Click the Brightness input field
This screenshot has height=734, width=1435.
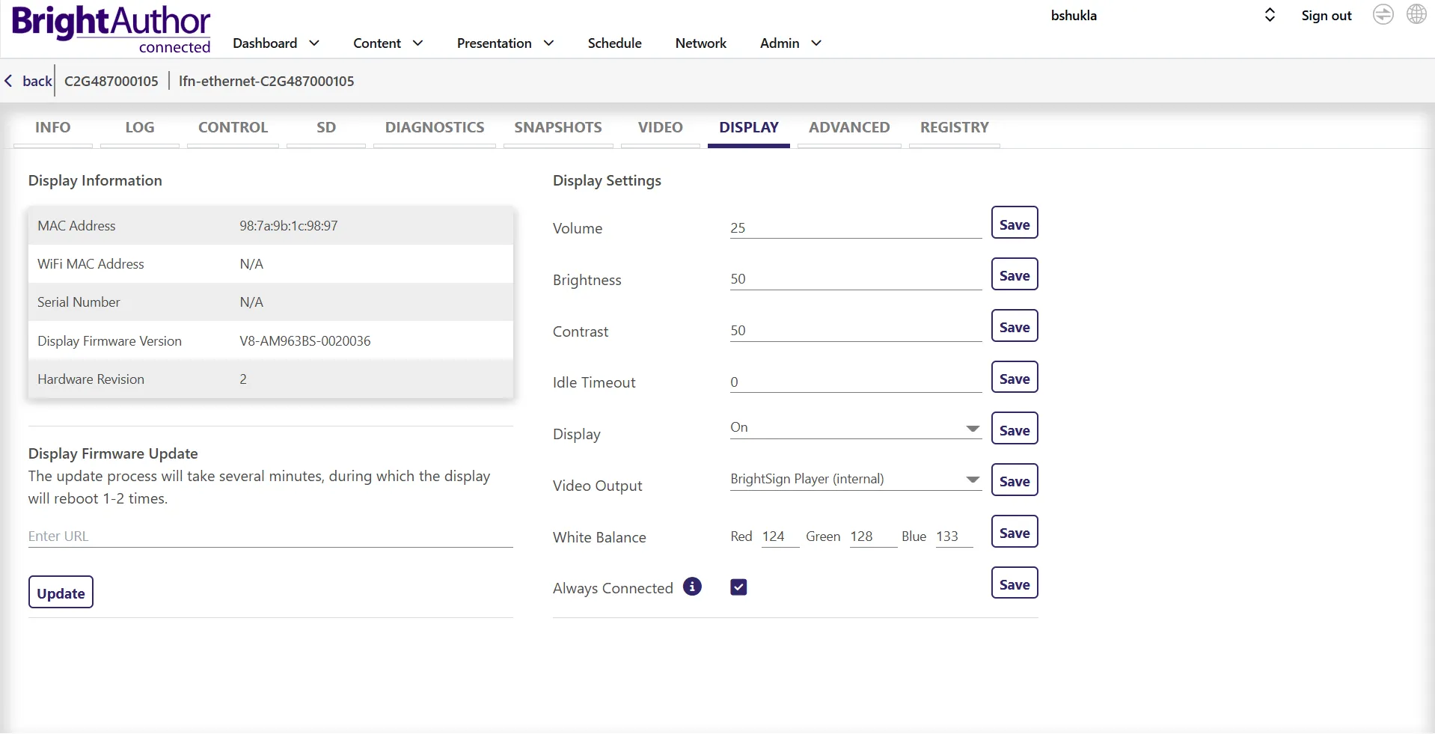click(x=856, y=279)
